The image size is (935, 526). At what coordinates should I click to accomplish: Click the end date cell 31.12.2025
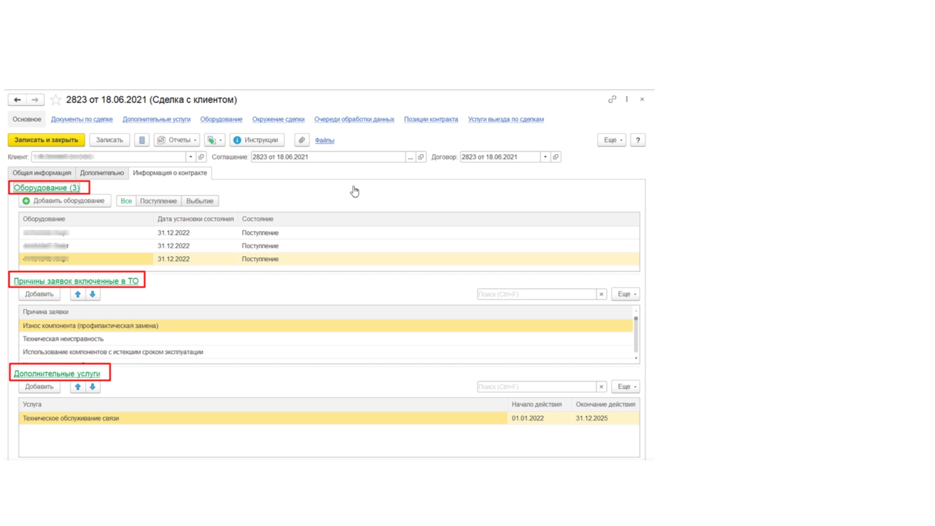pos(605,418)
